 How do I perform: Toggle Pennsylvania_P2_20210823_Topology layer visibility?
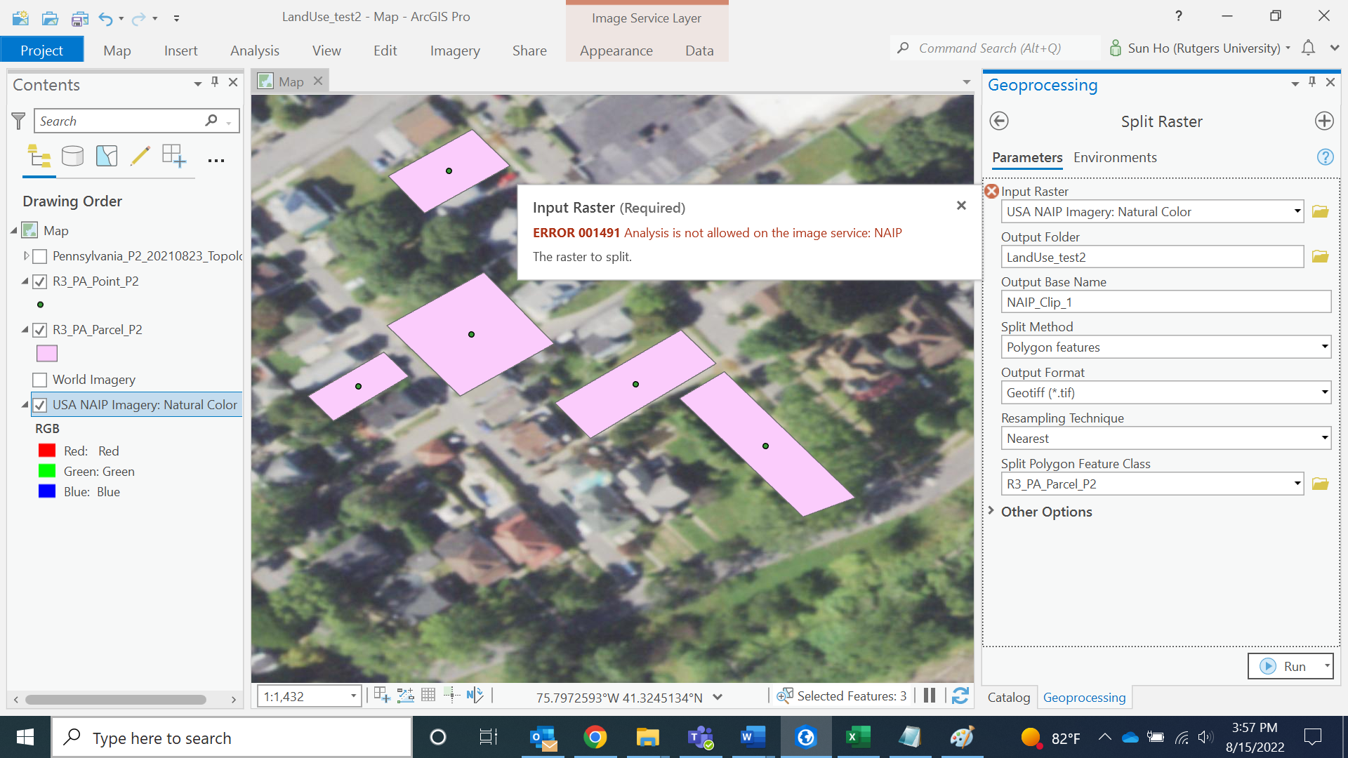click(40, 256)
